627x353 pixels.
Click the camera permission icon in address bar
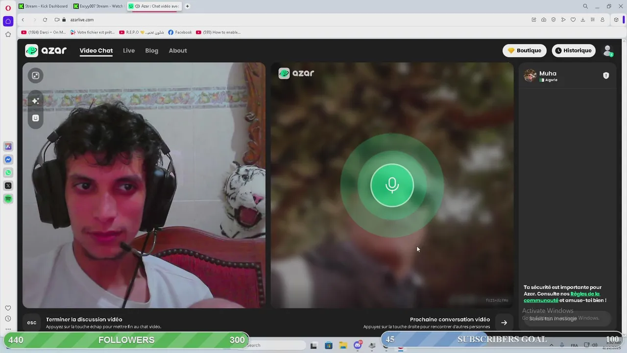(x=57, y=20)
